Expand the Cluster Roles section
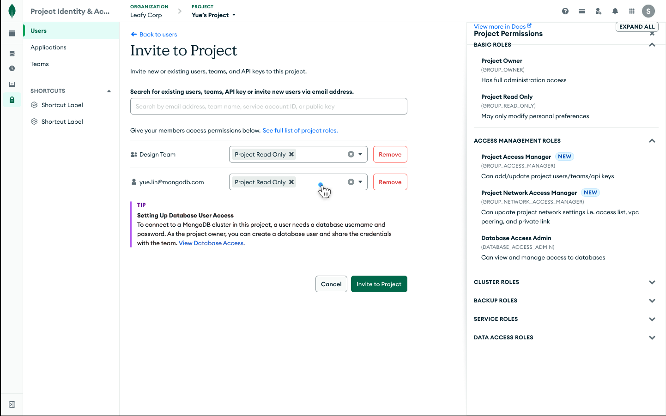The image size is (666, 416). (x=652, y=282)
